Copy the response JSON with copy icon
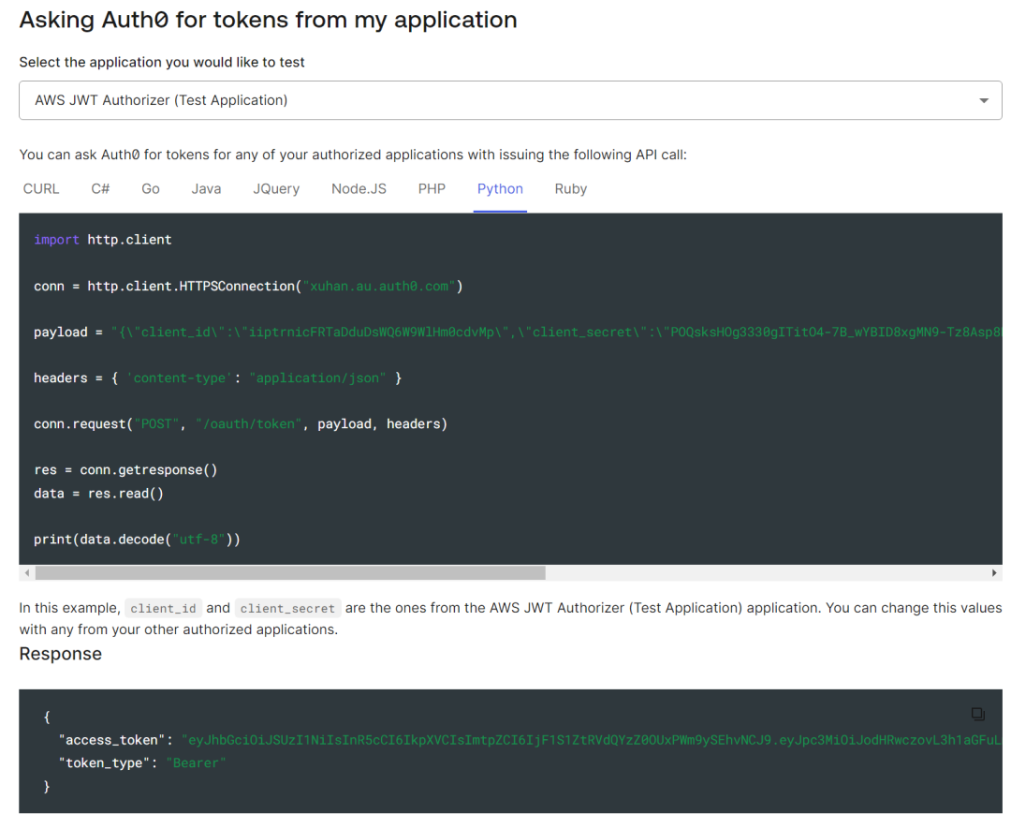Image resolution: width=1011 pixels, height=814 pixels. coord(977,714)
